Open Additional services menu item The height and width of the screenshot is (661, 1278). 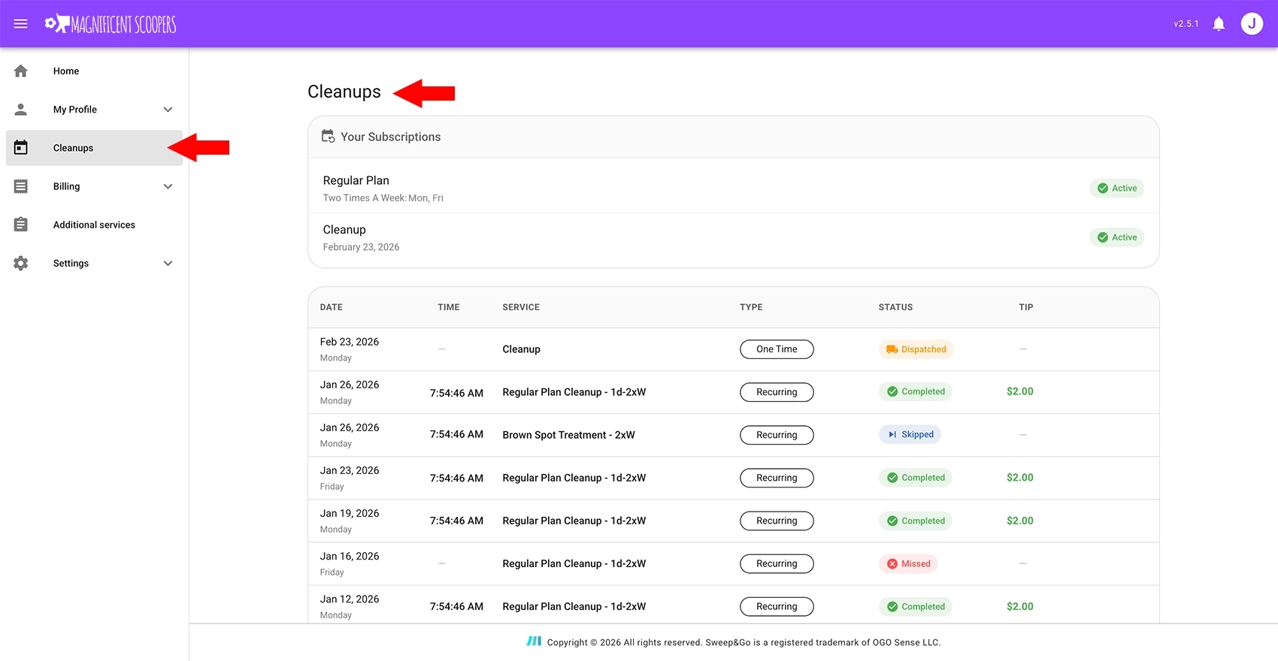pos(94,225)
